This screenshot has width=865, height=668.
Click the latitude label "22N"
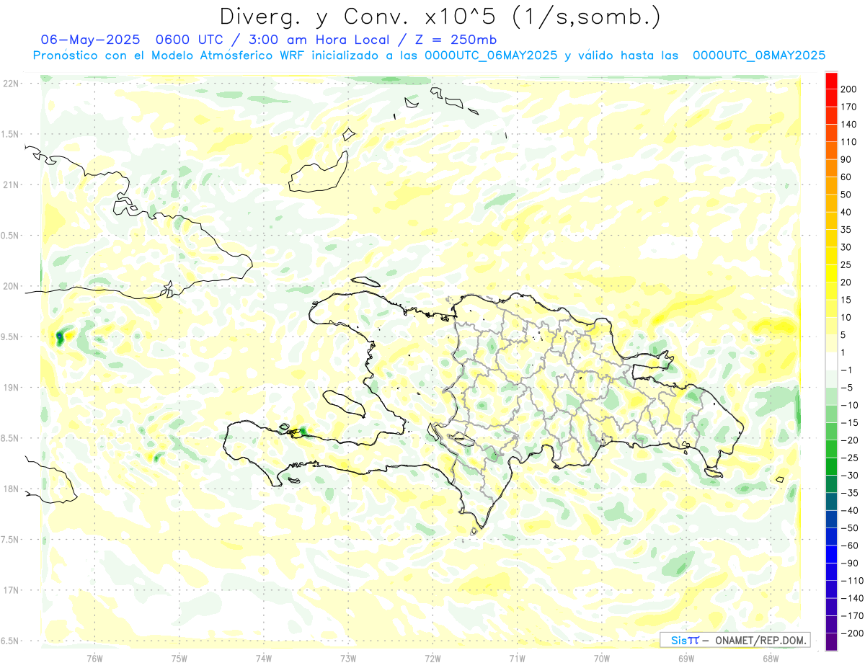point(11,84)
